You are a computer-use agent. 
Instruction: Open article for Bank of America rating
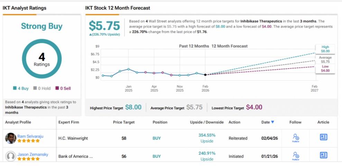point(323,155)
